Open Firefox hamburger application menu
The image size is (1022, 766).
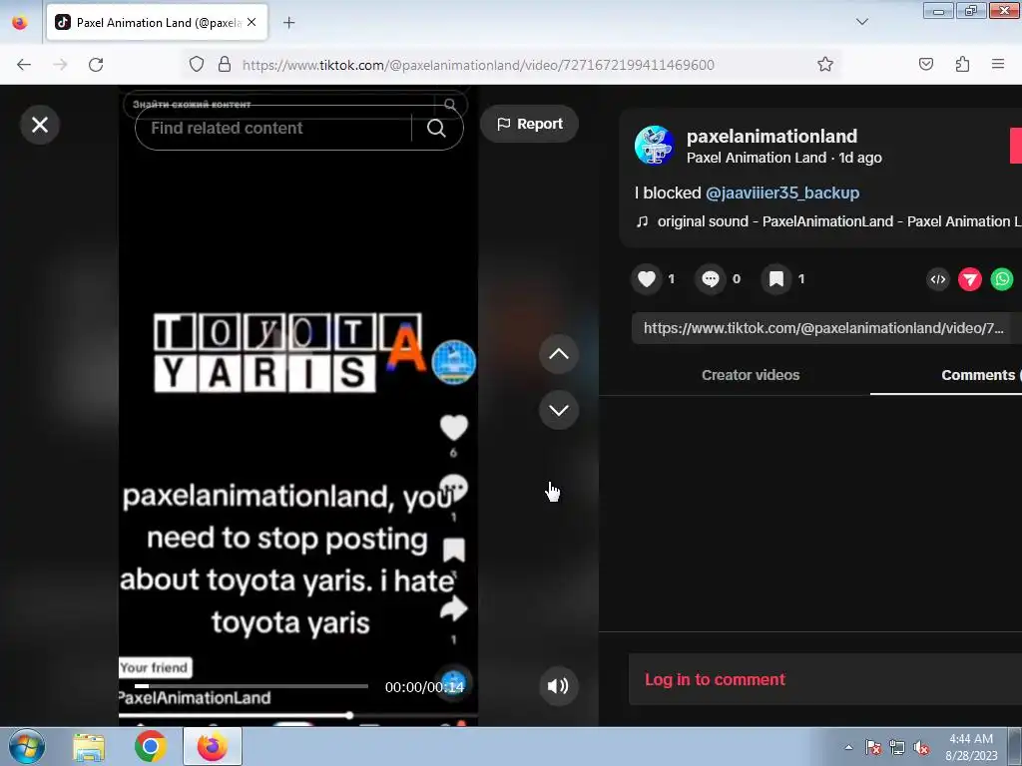click(998, 64)
